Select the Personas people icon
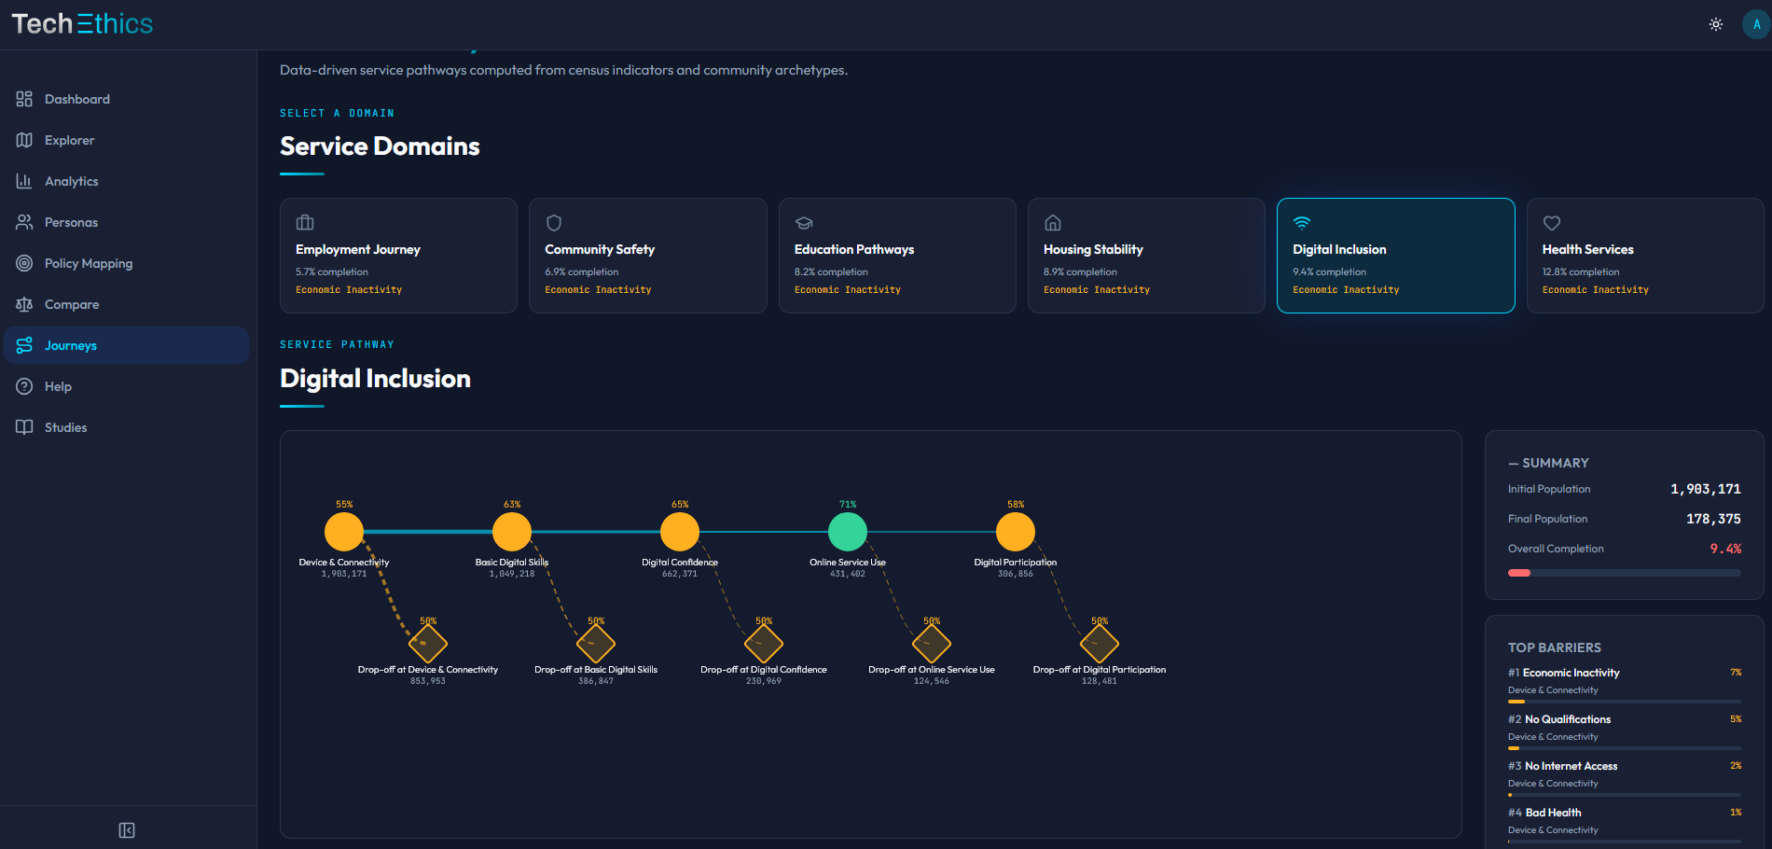 pyautogui.click(x=25, y=222)
